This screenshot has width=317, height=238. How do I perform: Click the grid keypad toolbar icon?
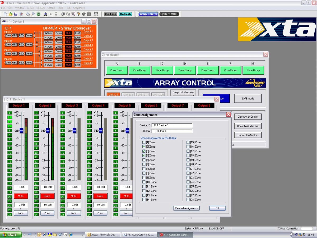coord(89,14)
